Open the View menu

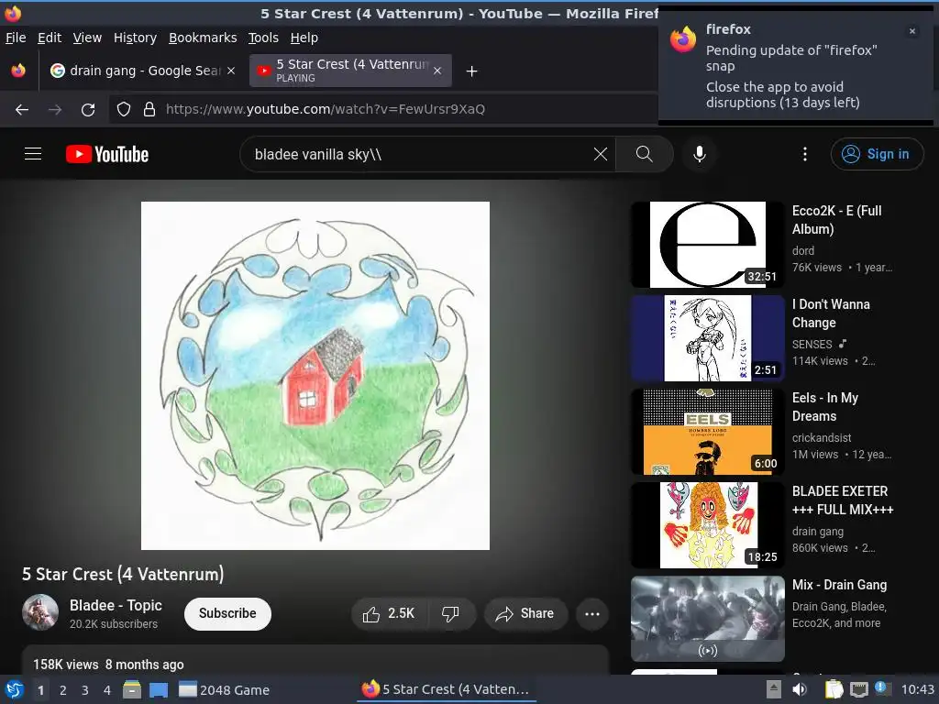tap(87, 38)
